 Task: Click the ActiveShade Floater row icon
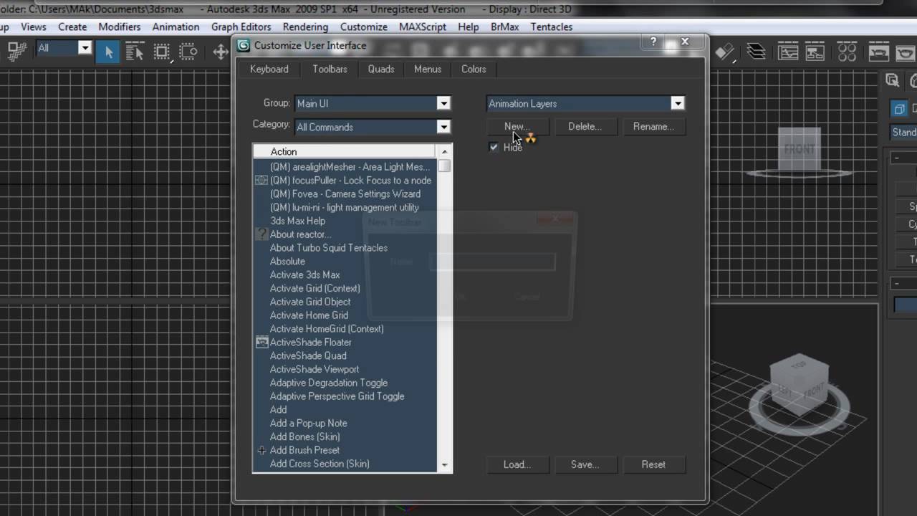pyautogui.click(x=261, y=342)
